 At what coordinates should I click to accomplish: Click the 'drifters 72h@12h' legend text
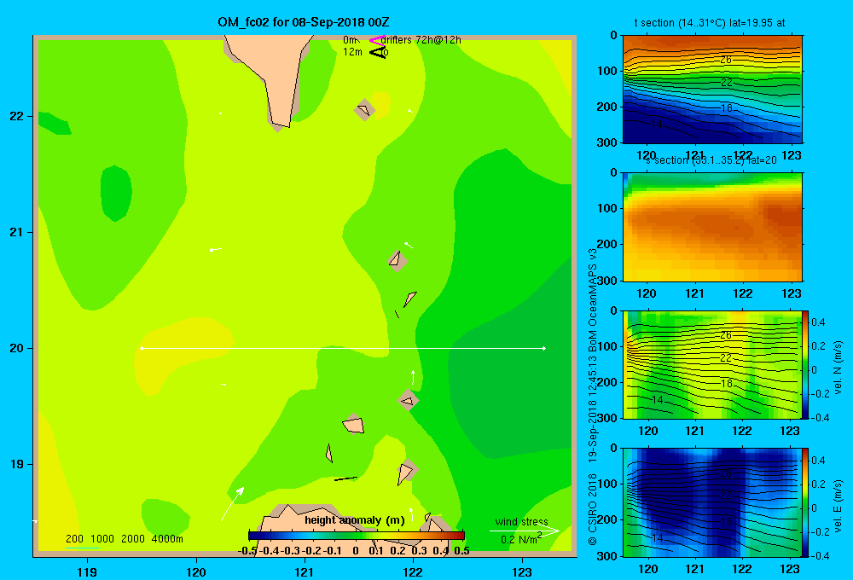[x=421, y=40]
